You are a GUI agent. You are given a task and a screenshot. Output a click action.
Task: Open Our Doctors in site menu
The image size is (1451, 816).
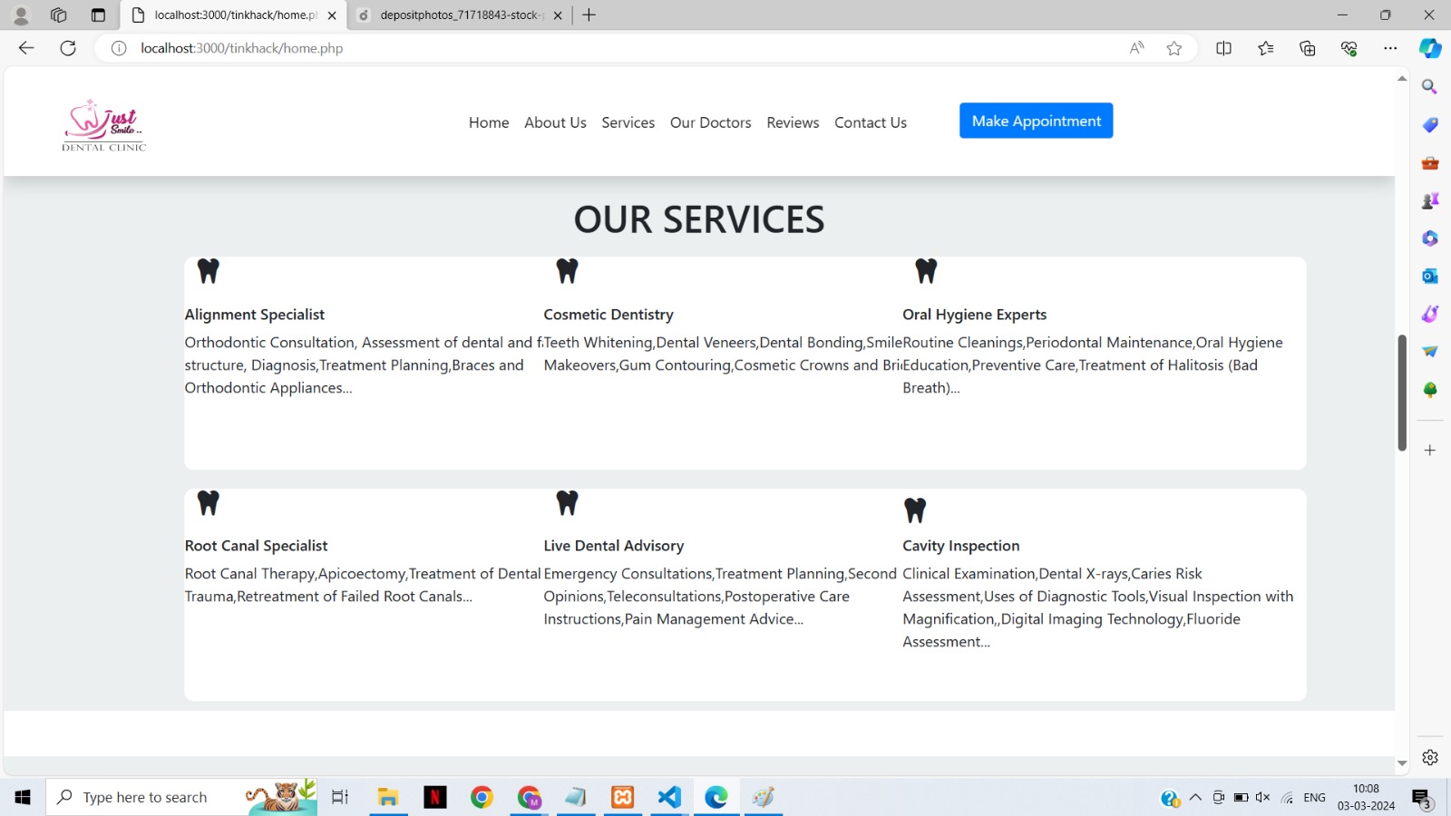(x=710, y=122)
